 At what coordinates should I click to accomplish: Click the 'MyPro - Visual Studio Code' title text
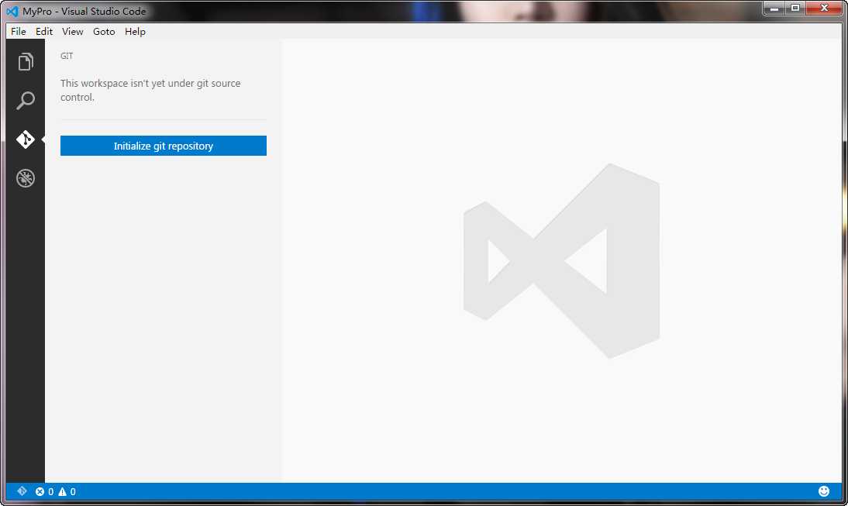84,12
